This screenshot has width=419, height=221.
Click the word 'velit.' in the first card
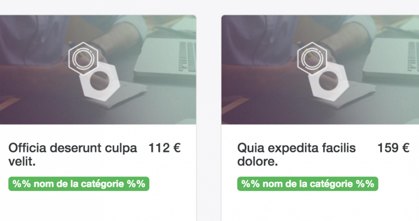[22, 161]
